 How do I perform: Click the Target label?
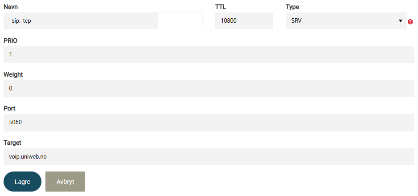[x=12, y=143]
